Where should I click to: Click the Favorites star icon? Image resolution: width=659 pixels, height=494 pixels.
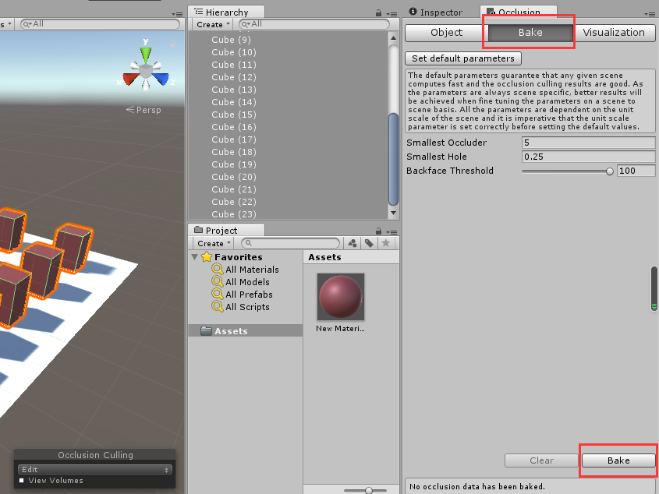tap(207, 256)
